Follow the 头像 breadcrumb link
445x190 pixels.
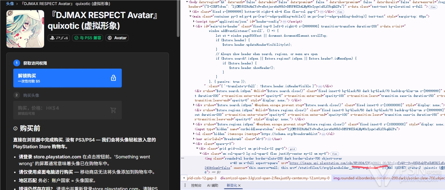(x=10, y=4)
